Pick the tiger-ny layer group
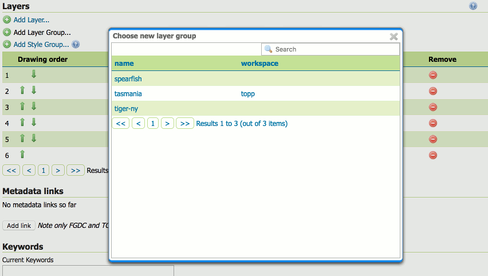 coord(126,109)
